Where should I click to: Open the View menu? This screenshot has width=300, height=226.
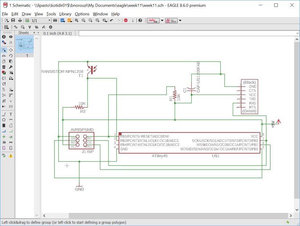coord(38,14)
